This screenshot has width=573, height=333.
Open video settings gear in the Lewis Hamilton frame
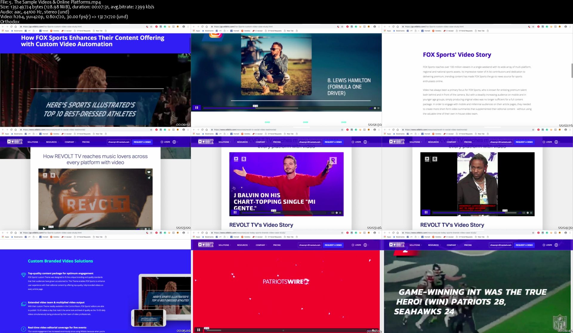pyautogui.click(x=375, y=108)
